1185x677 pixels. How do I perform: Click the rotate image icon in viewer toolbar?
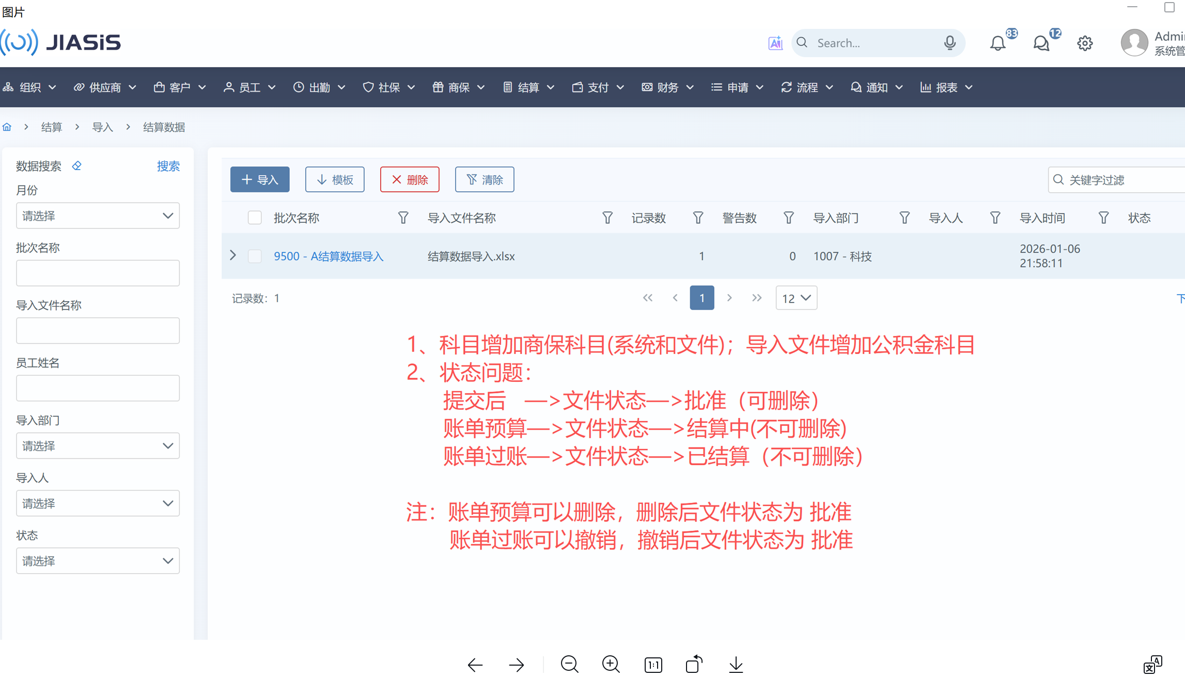coord(694,664)
